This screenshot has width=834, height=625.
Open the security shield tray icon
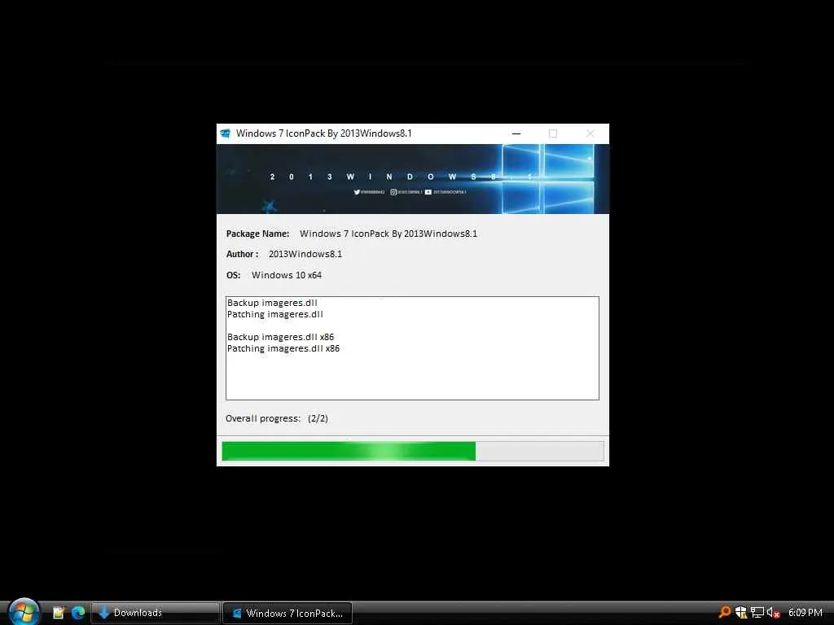(741, 612)
